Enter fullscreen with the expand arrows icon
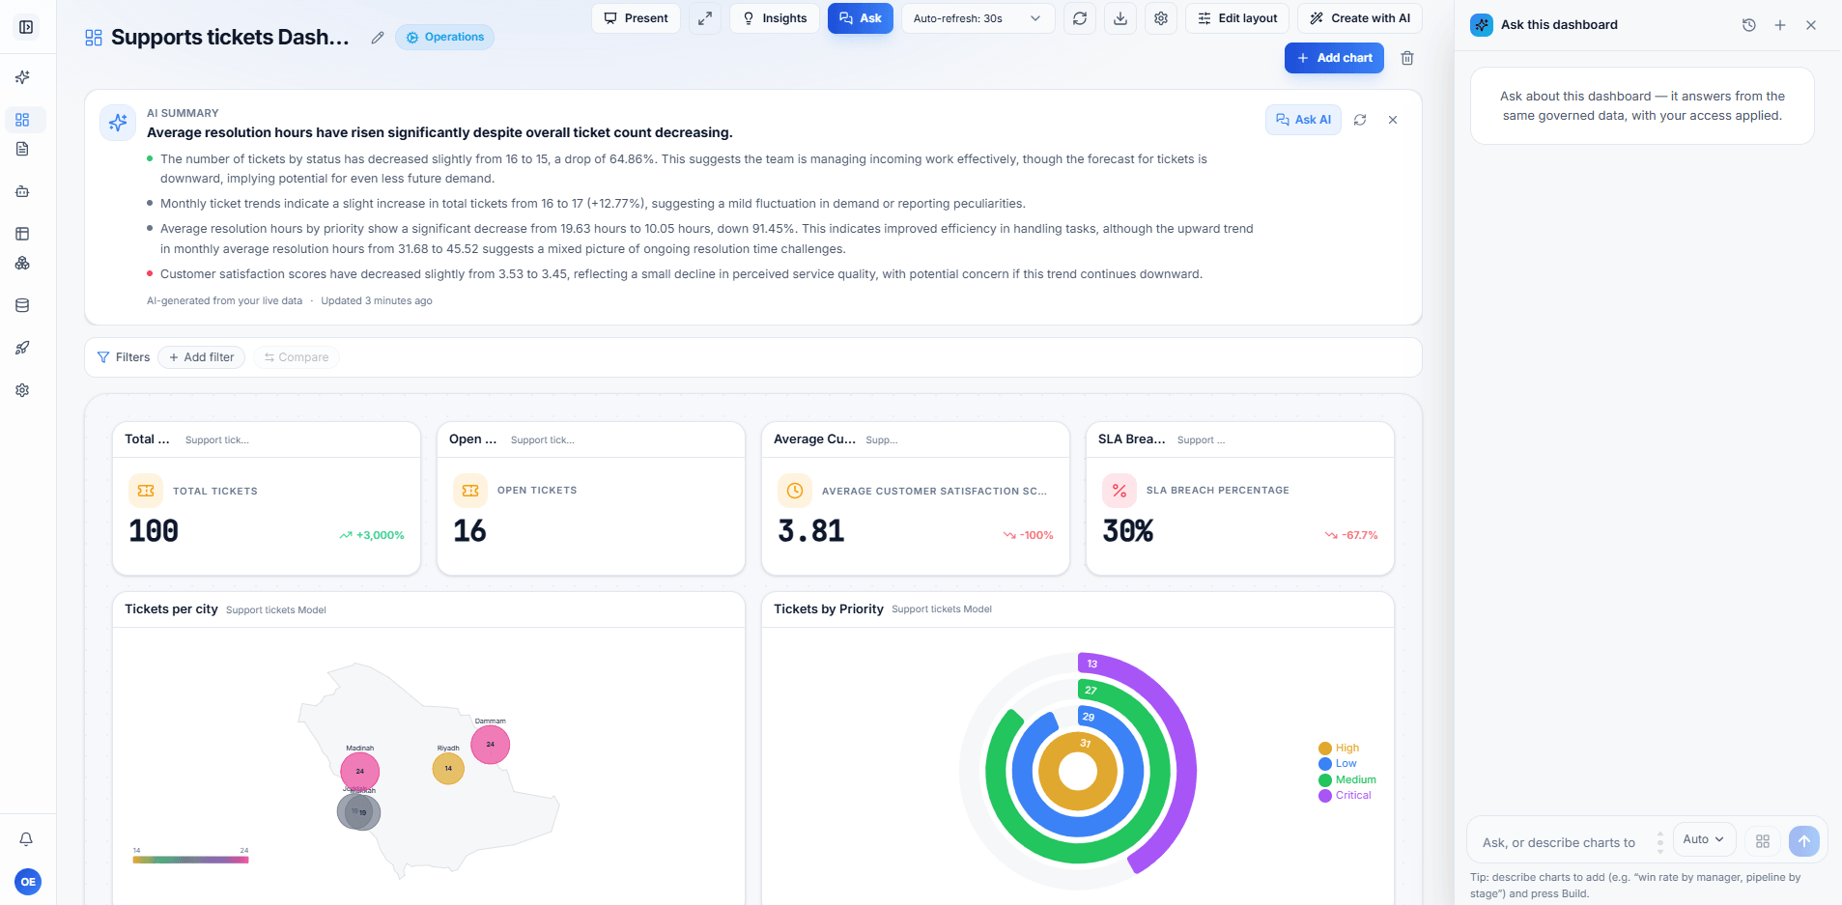The height and width of the screenshot is (905, 1842). coord(705,18)
